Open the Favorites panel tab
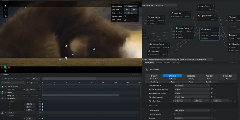240x120 pixels. click(159, 63)
